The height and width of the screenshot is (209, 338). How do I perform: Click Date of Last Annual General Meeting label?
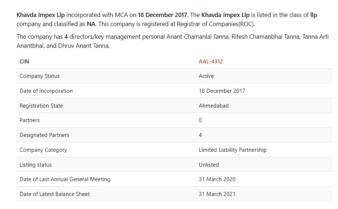click(65, 179)
